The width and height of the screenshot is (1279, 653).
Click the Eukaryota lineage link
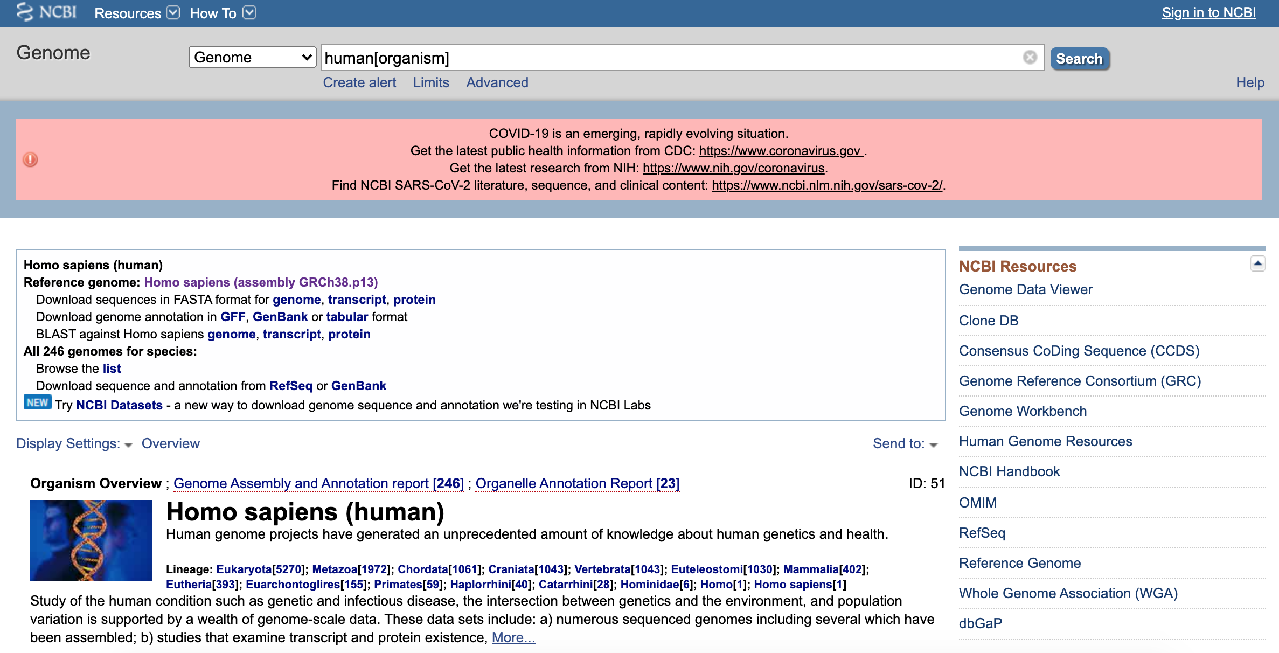coord(244,569)
